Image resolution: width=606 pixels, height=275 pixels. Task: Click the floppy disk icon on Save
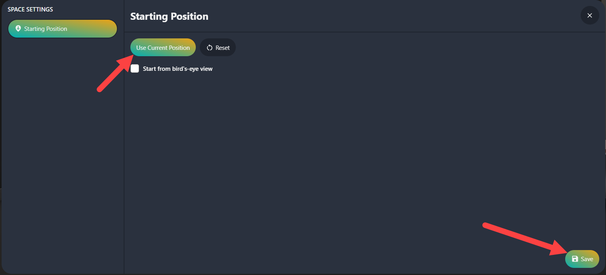575,259
